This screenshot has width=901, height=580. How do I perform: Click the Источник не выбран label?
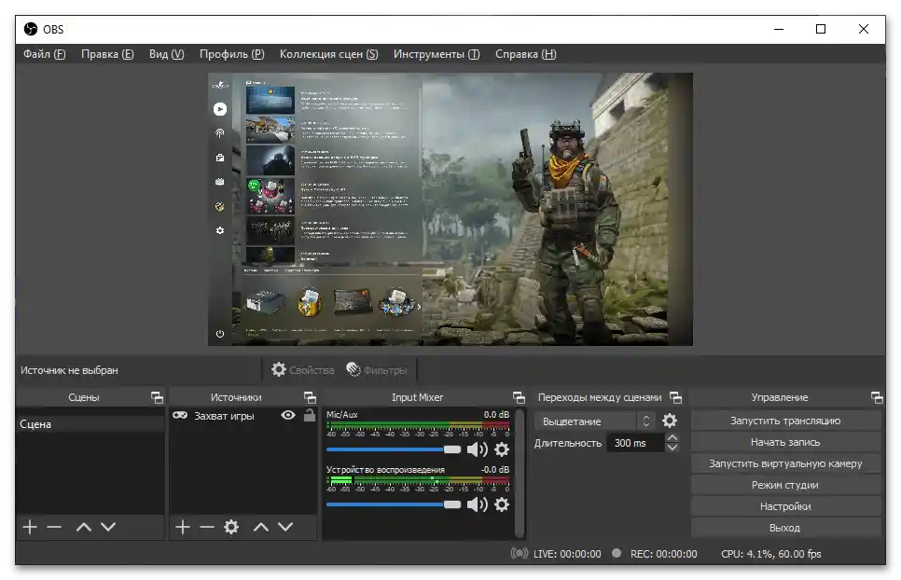coord(69,370)
